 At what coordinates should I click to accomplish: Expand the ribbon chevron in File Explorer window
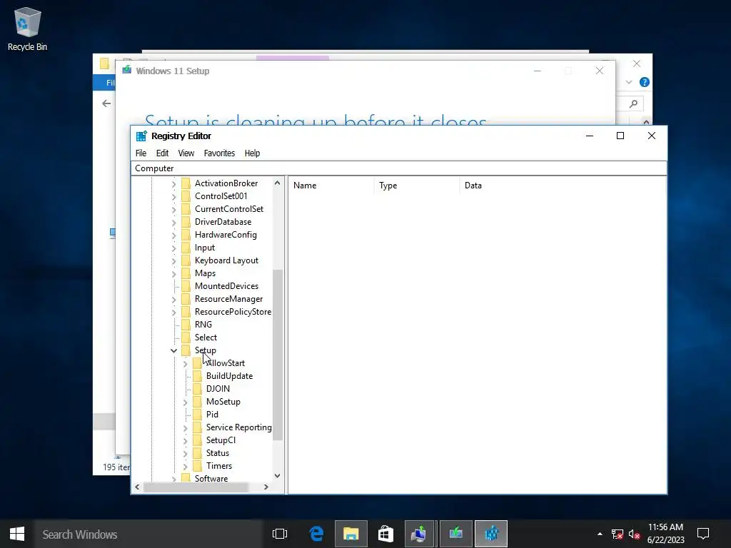pyautogui.click(x=628, y=83)
